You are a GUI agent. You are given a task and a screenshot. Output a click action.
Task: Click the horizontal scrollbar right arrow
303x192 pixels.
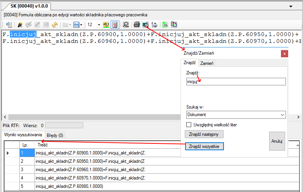298,117
